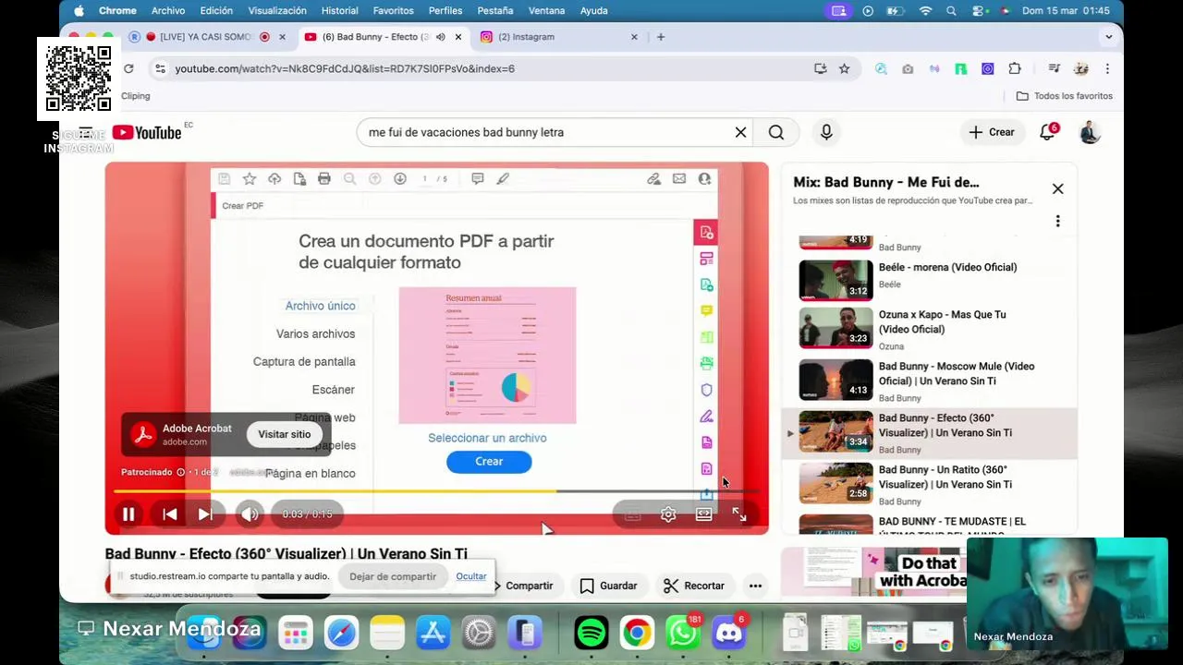Click Dejar de compartir in banner
The width and height of the screenshot is (1183, 665).
point(393,576)
